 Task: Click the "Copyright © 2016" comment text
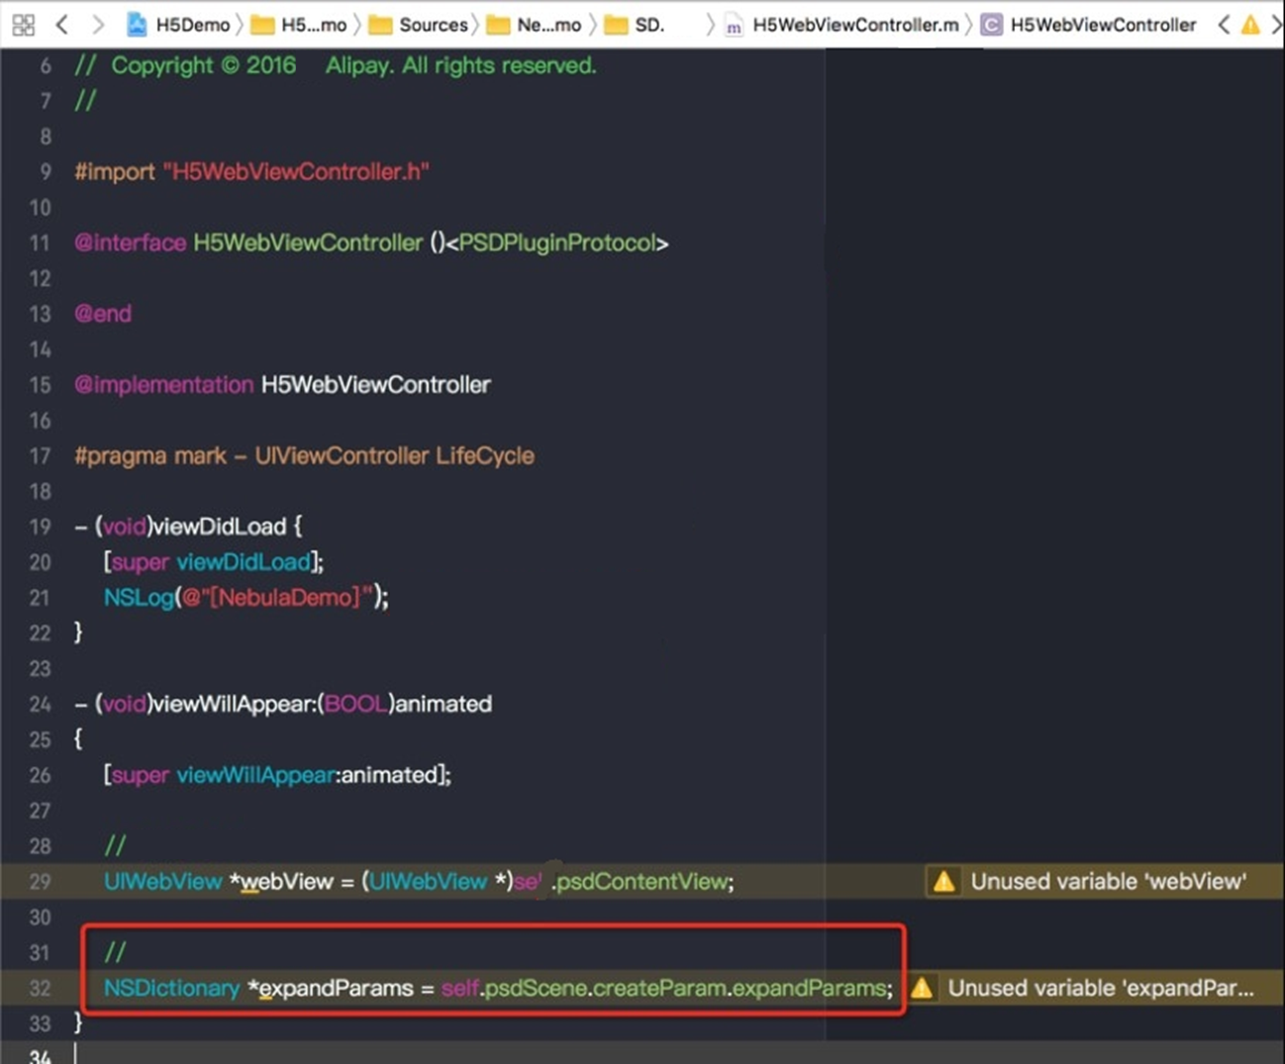203,66
